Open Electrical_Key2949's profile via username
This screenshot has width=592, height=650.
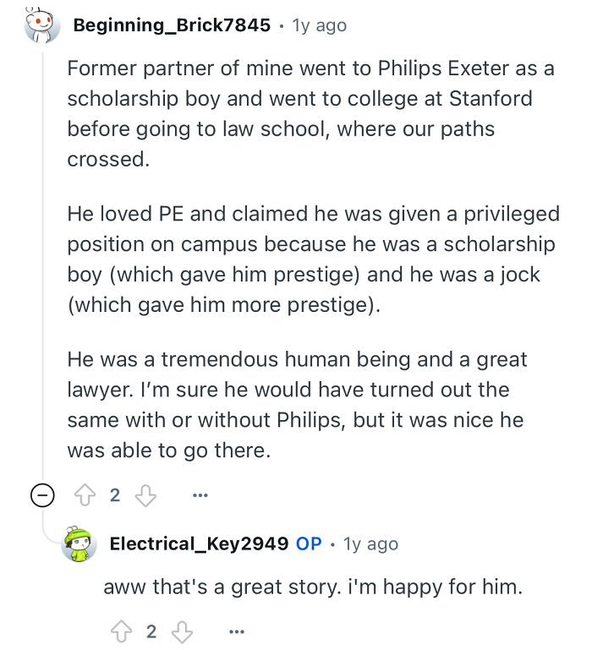199,543
